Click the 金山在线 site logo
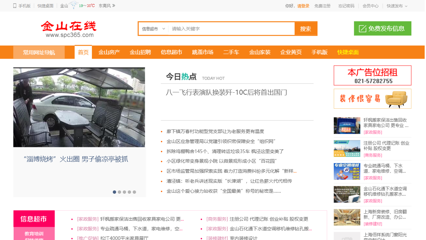The width and height of the screenshot is (426, 240). click(x=69, y=29)
